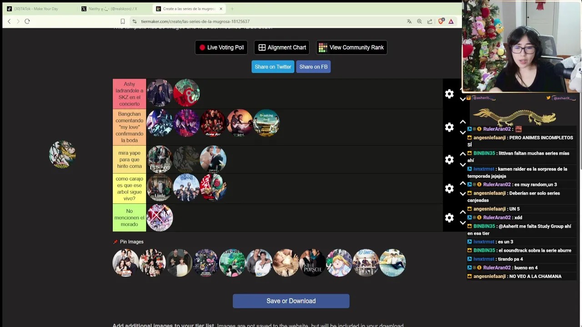Open settings gear for the first tier row
Viewport: 582px width, 327px height.
[449, 94]
